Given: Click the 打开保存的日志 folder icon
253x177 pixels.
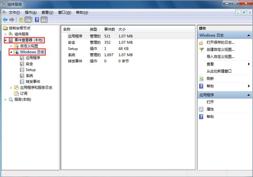Looking at the screenshot, I should 201,43.
